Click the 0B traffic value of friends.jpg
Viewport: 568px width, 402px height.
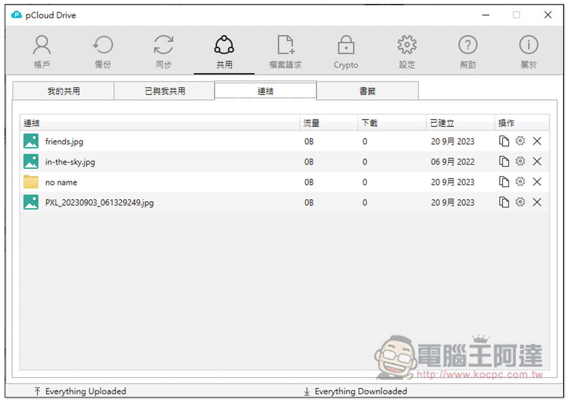coord(309,141)
